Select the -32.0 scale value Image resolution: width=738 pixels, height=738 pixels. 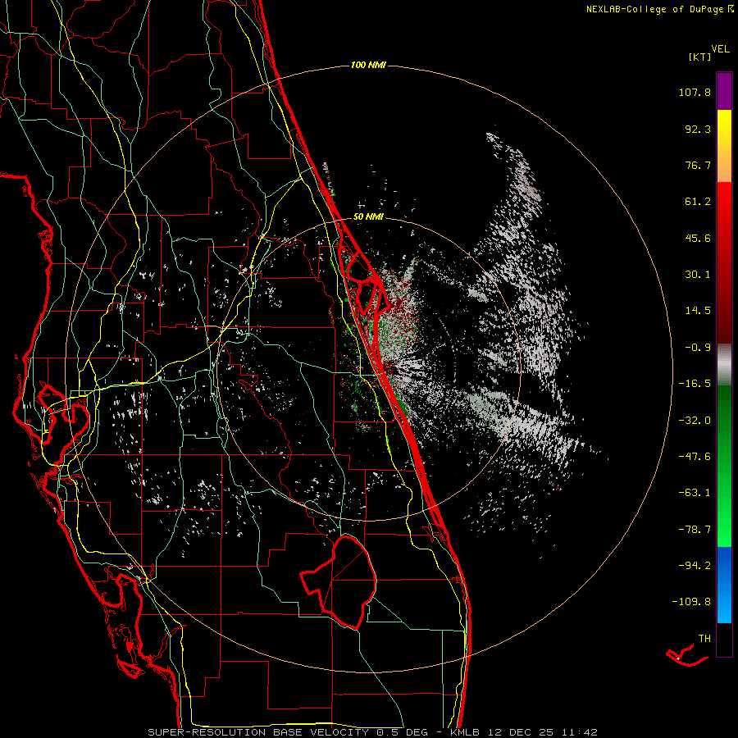tap(695, 421)
